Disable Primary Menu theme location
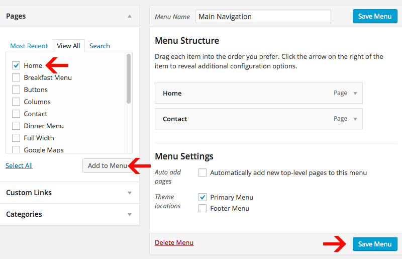This screenshot has width=402, height=259. pos(203,197)
